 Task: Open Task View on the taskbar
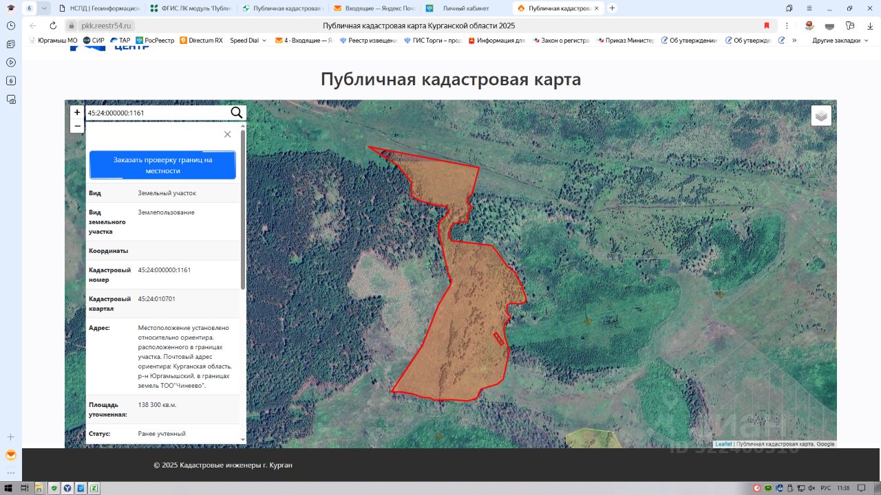24,488
